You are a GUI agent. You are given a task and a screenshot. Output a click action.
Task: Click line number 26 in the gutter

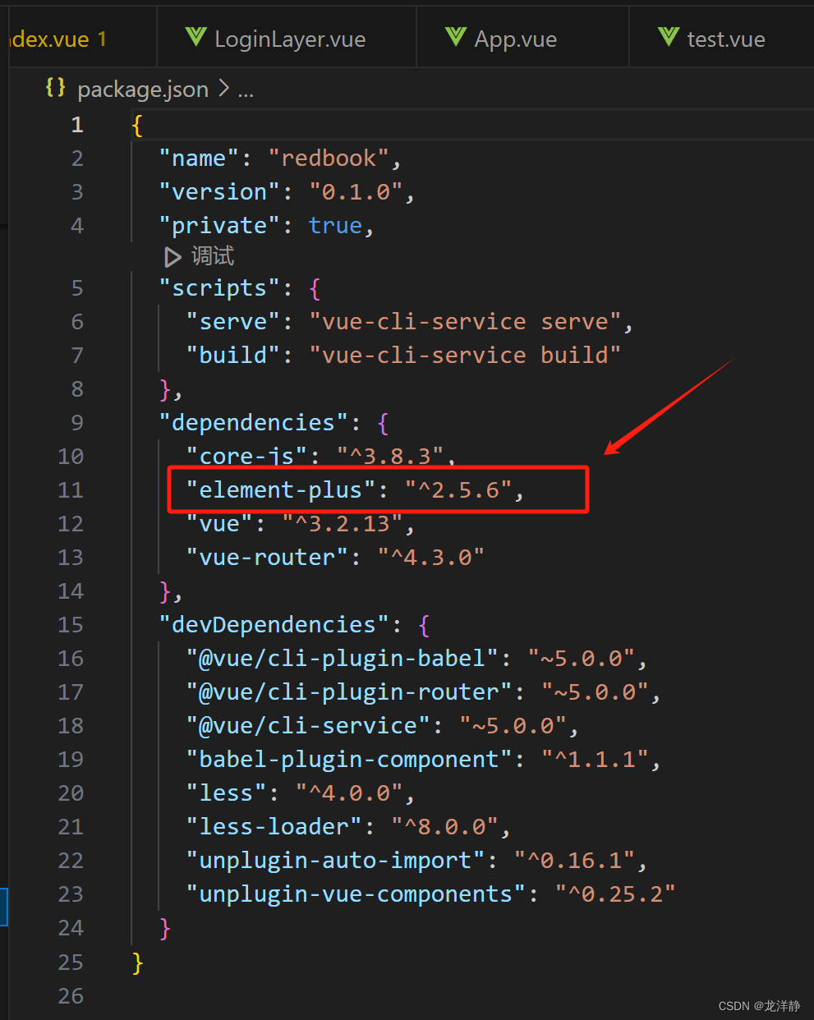pyautogui.click(x=71, y=996)
